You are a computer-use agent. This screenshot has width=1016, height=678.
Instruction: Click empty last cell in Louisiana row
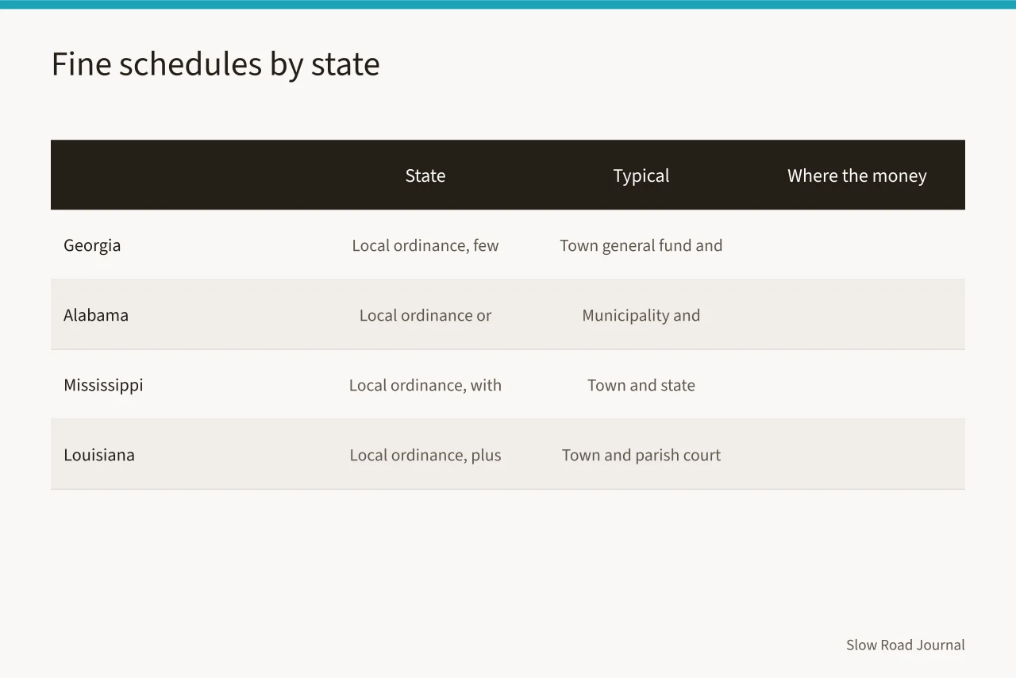click(x=857, y=455)
